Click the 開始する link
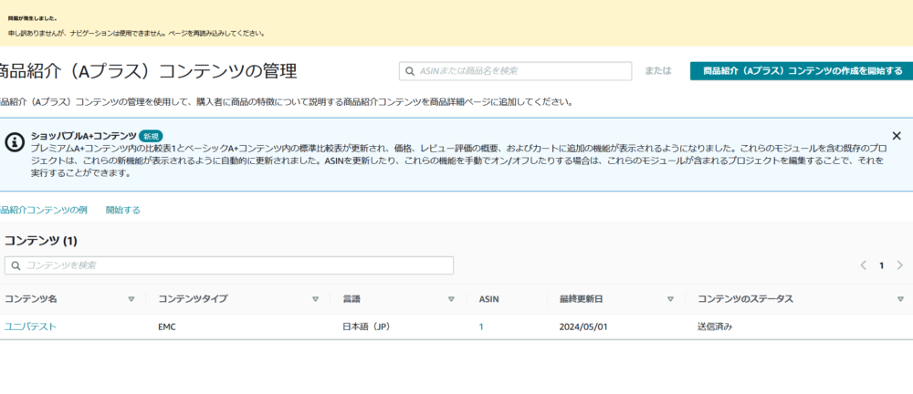Viewport: 913px width, 394px height. pos(122,210)
